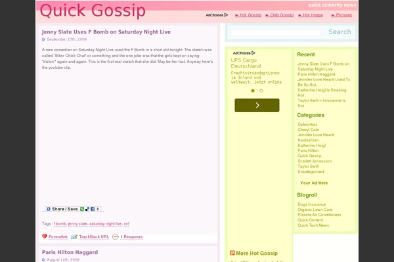Open the Paris Hilton category
The width and height of the screenshot is (394, 262).
pyautogui.click(x=308, y=151)
